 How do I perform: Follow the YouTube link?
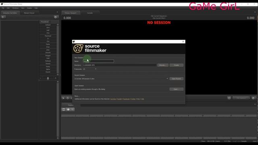(x=113, y=99)
